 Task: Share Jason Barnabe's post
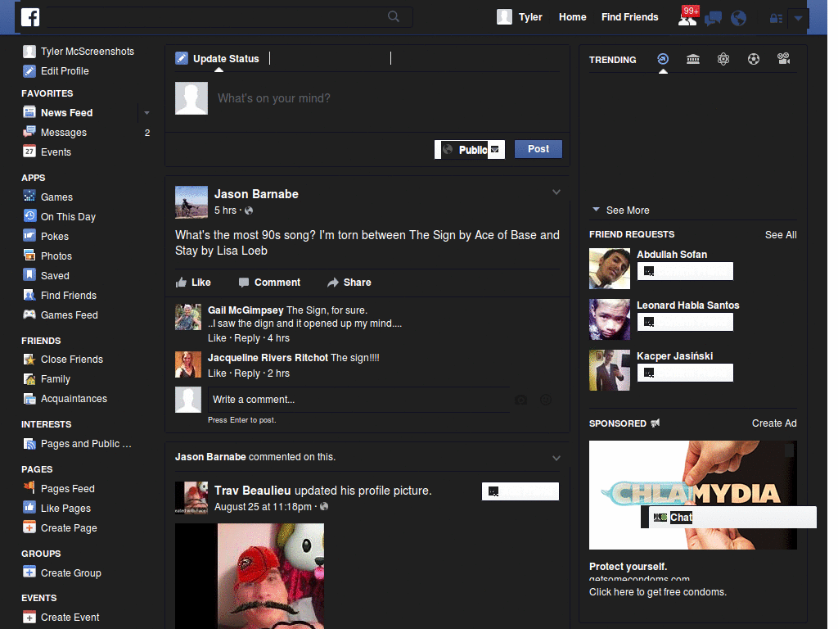click(x=349, y=283)
